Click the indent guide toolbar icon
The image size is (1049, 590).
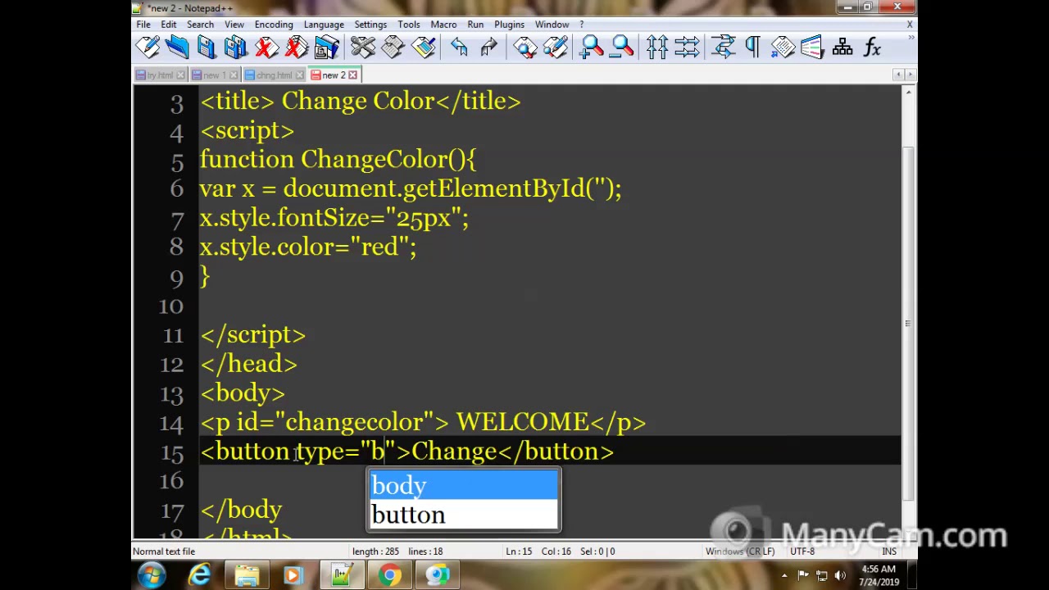(x=783, y=48)
